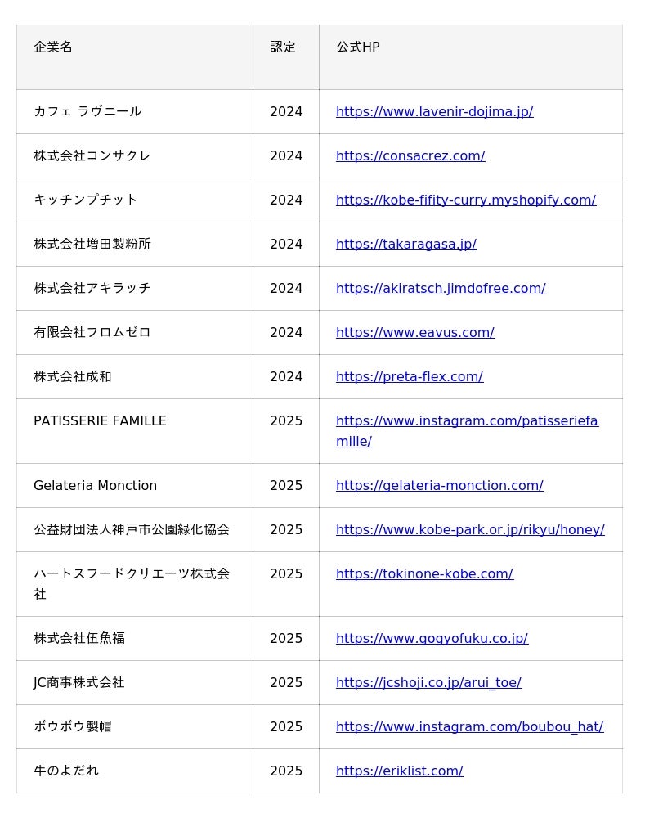This screenshot has width=654, height=818.
Task: Click the 企業名 column header
Action: pos(53,47)
